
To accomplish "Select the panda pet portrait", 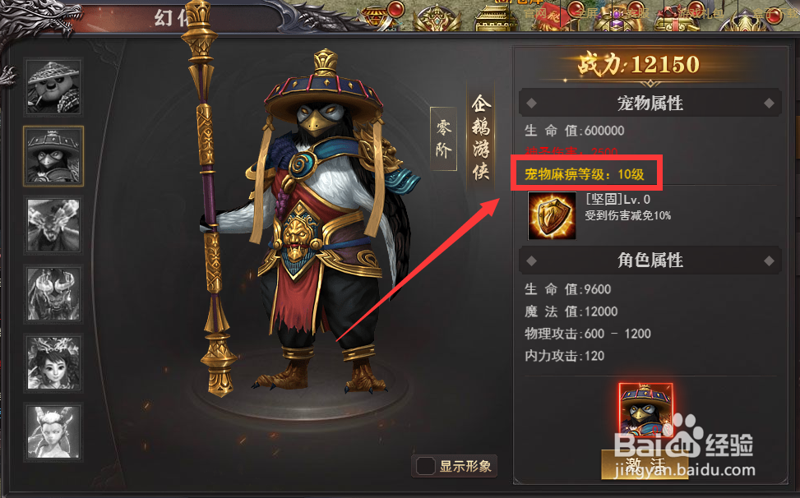I will [x=53, y=86].
